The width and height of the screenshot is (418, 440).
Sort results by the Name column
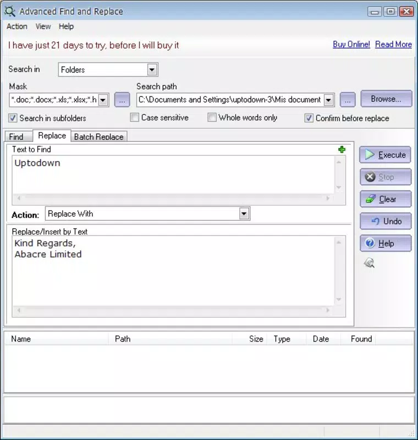pos(57,339)
